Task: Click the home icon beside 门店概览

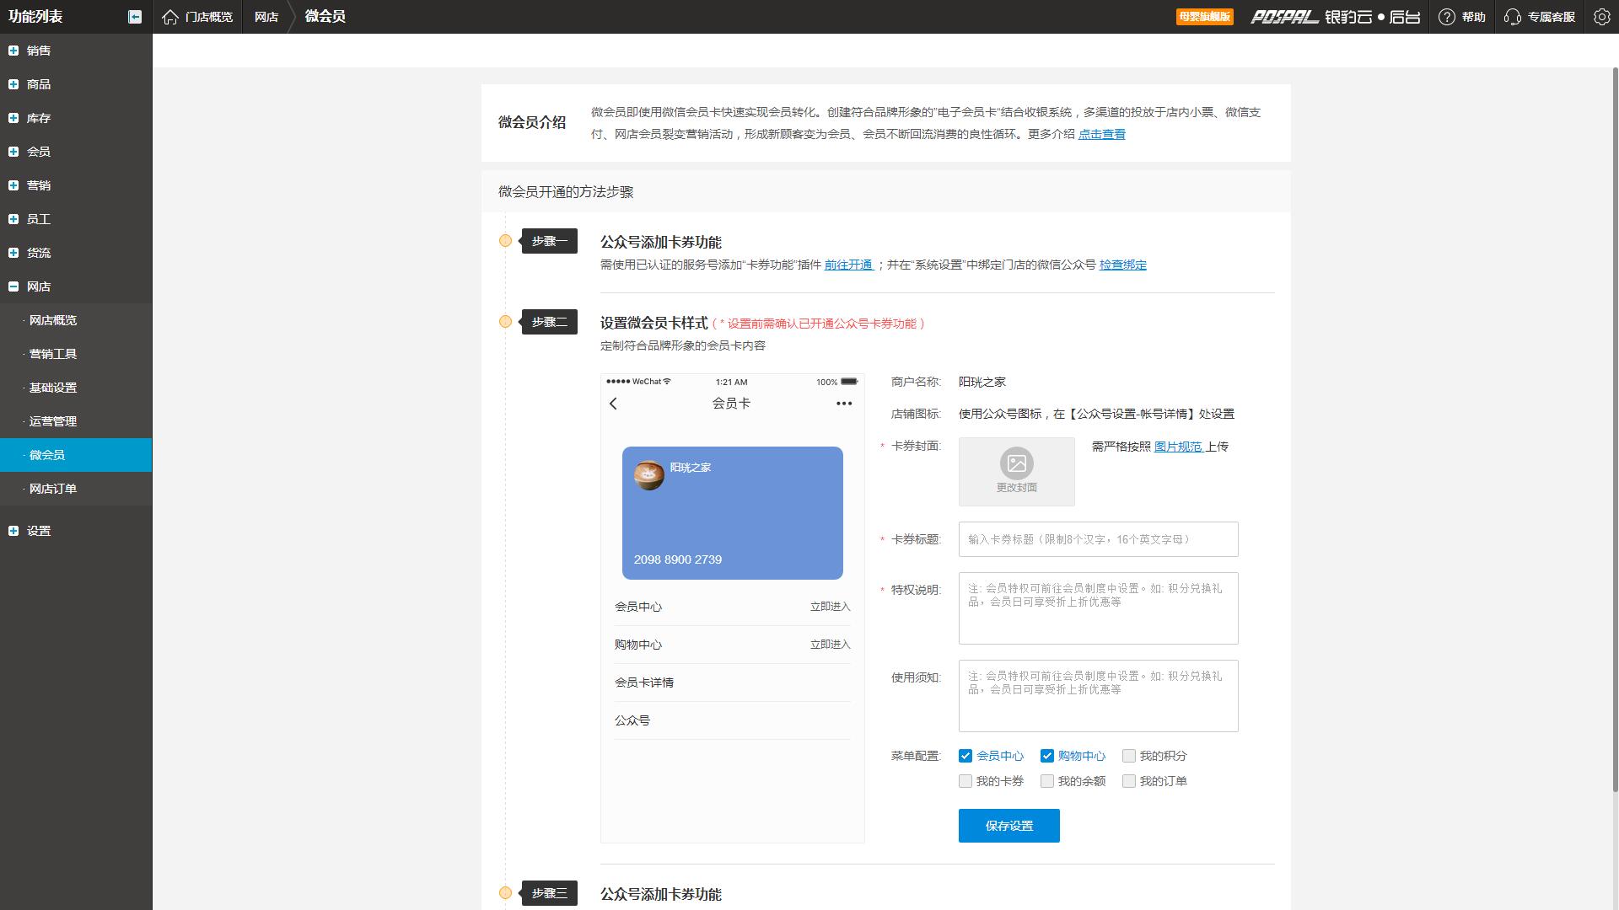Action: [x=170, y=17]
